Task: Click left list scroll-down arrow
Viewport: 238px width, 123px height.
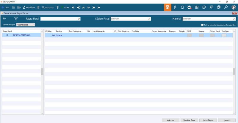Action: pyautogui.click(x=42, y=113)
